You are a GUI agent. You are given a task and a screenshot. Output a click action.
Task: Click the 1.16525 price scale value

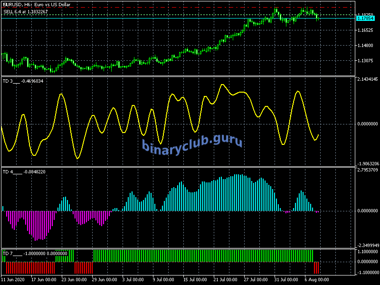tap(366, 30)
